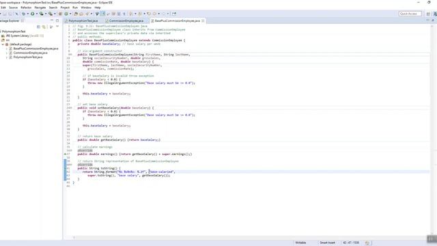The height and width of the screenshot is (246, 437).
Task: Collapse the (default package) tree node
Action: [3, 44]
